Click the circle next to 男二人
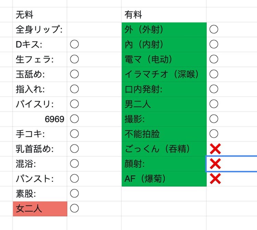Viewport: 257px width, 230px height. (214, 104)
